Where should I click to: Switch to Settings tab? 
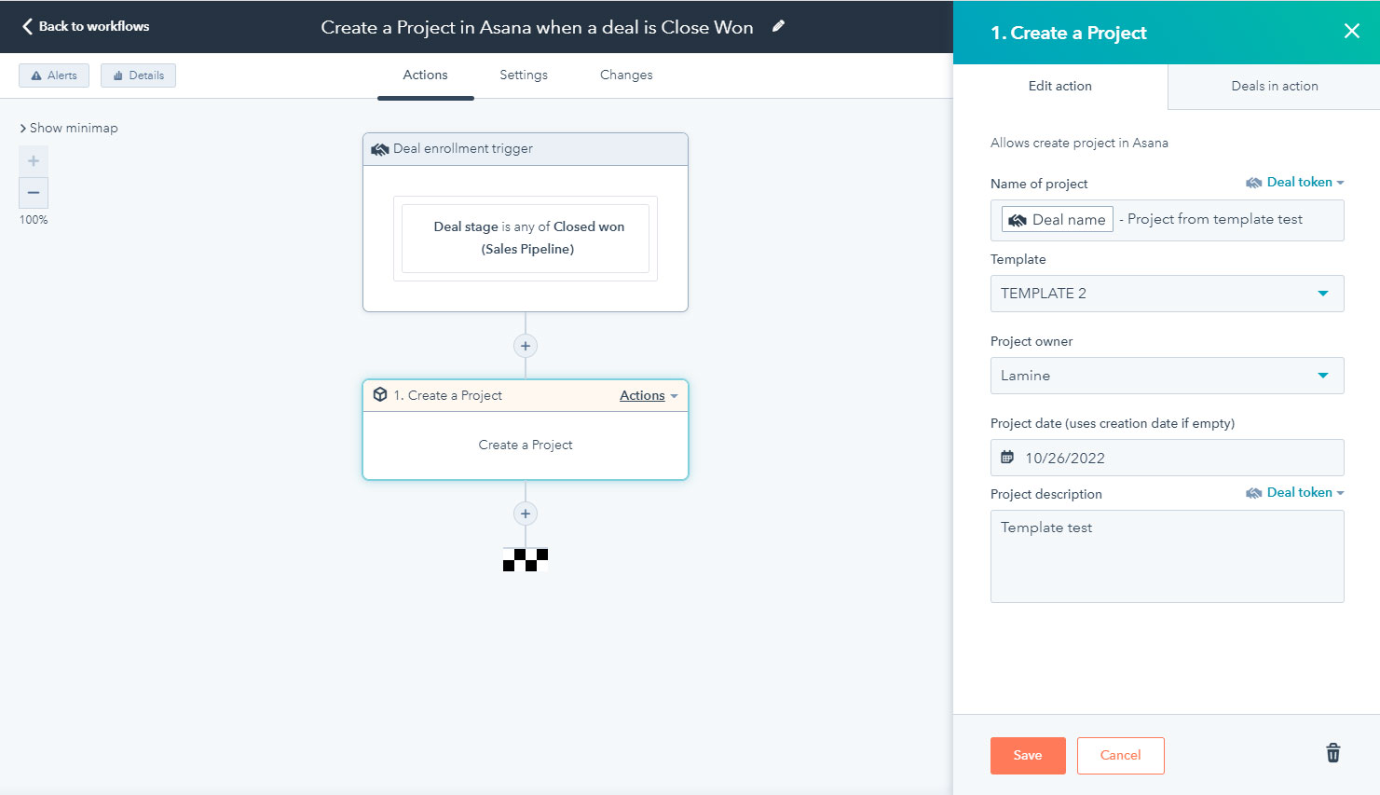[524, 75]
